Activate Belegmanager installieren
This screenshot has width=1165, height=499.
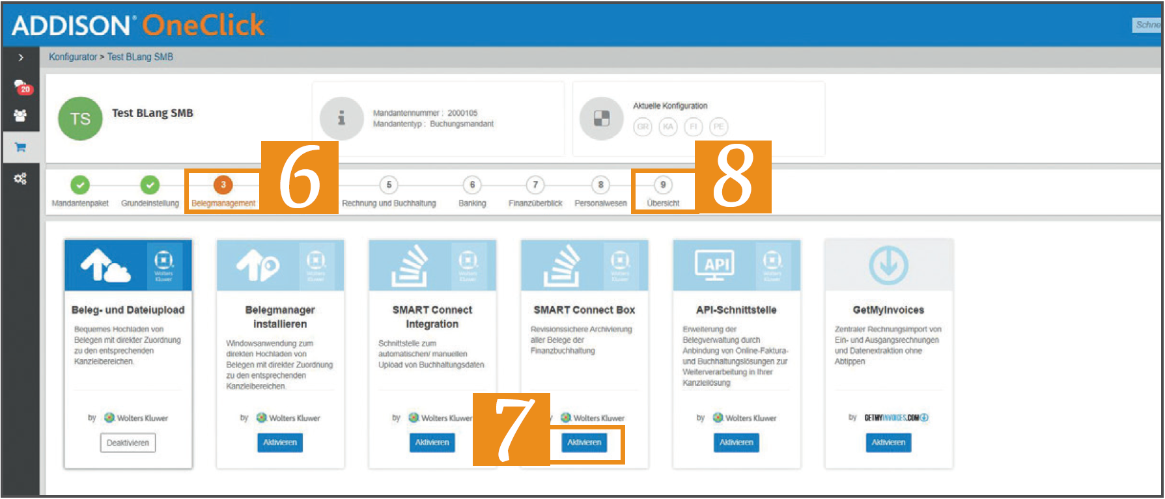pyautogui.click(x=280, y=442)
